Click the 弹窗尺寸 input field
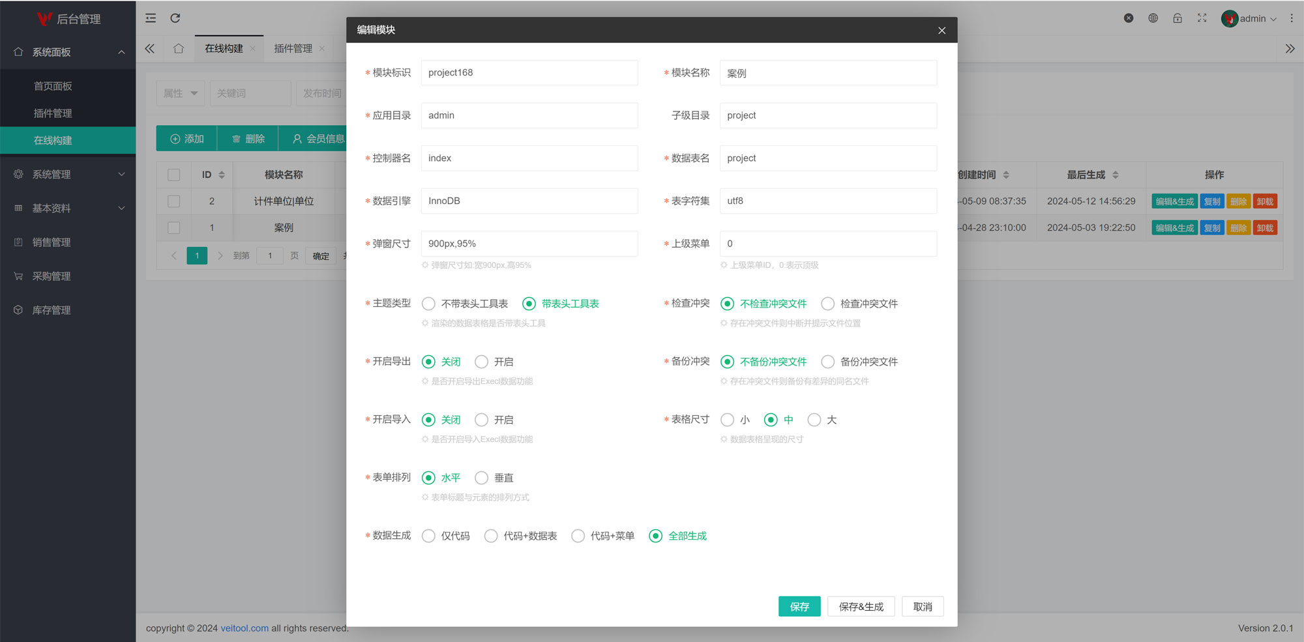This screenshot has width=1304, height=642. click(x=529, y=244)
